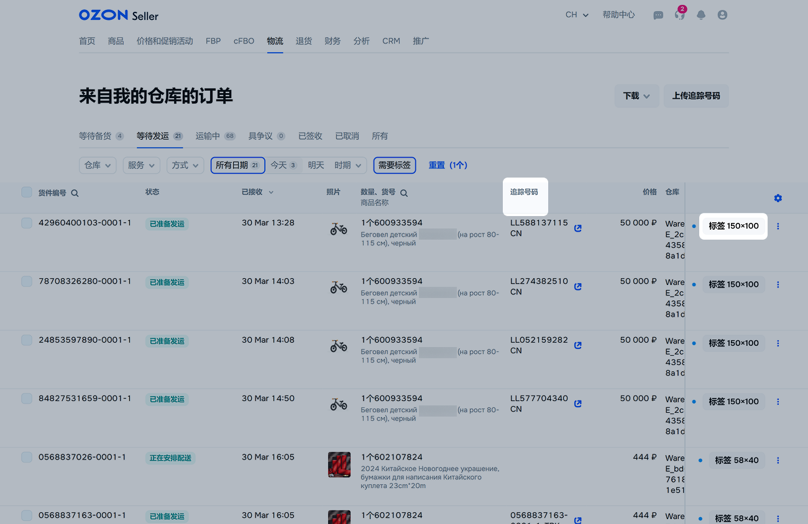Reset filters via 重置 link
Viewport: 808px width, 524px height.
click(448, 165)
